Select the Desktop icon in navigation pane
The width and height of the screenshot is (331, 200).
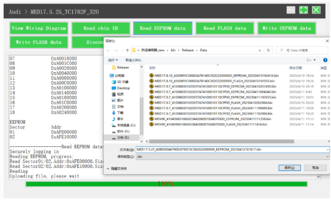[x=112, y=88]
